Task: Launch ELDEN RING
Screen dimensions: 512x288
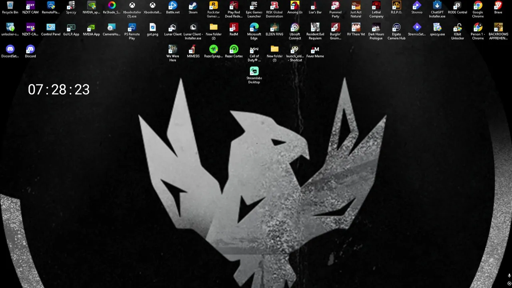Action: point(274,30)
